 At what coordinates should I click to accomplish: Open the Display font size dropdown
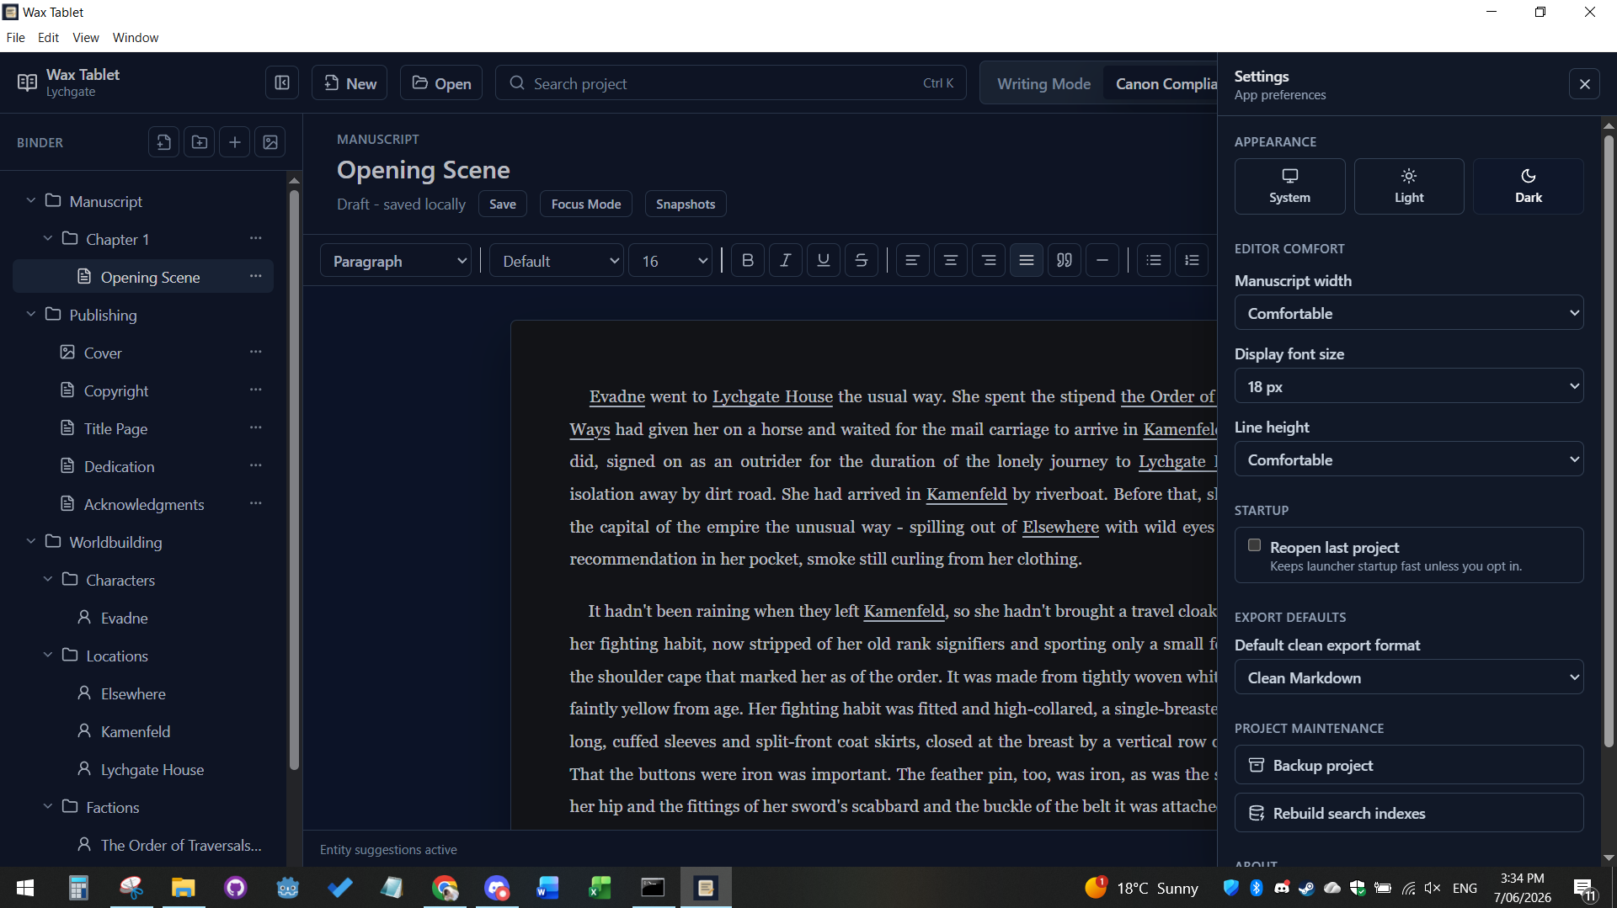[x=1409, y=386]
